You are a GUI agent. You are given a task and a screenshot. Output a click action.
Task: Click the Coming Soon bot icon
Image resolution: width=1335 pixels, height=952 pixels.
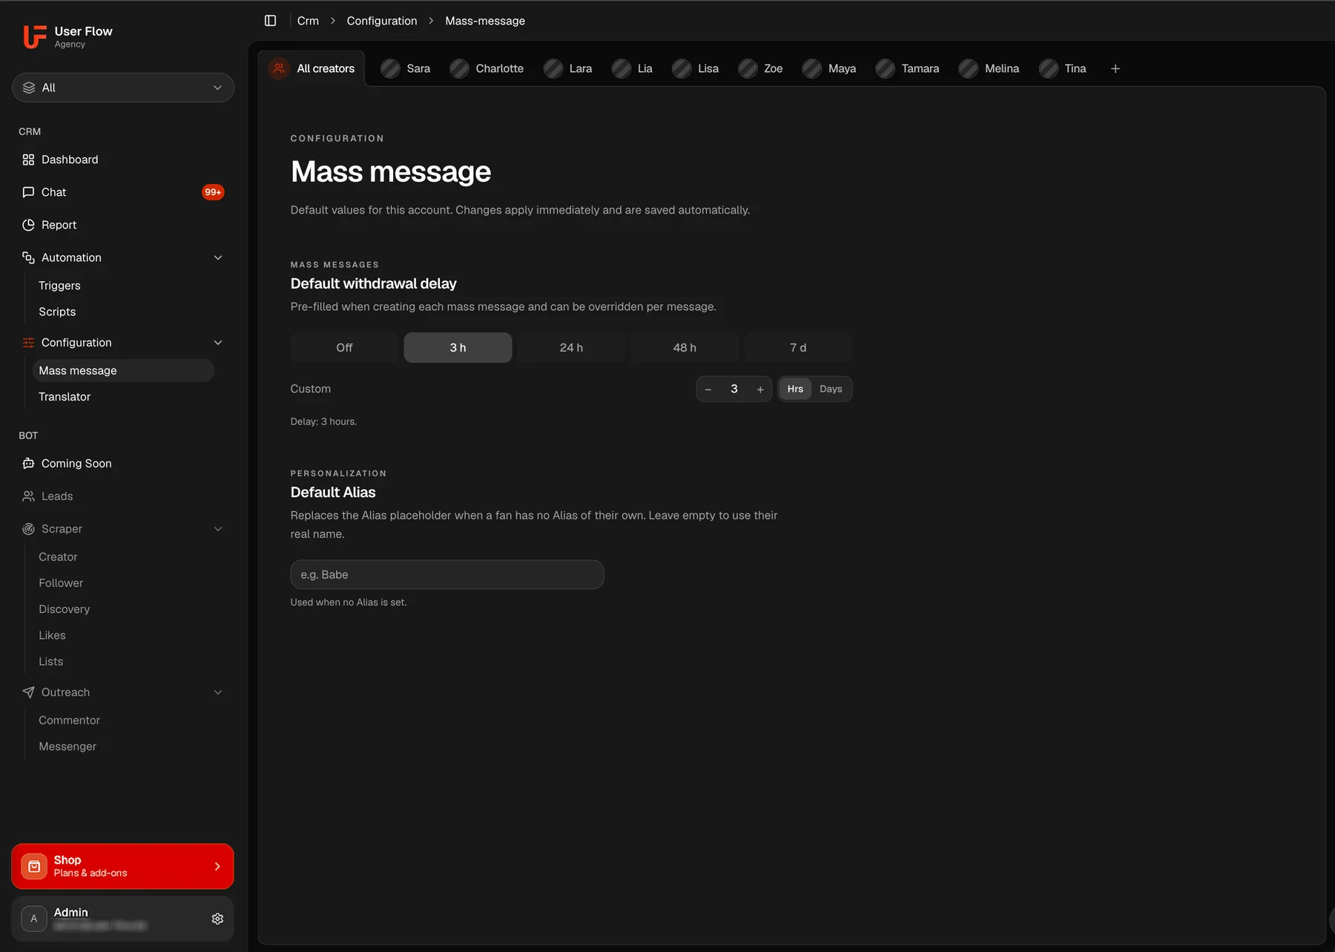(x=28, y=464)
